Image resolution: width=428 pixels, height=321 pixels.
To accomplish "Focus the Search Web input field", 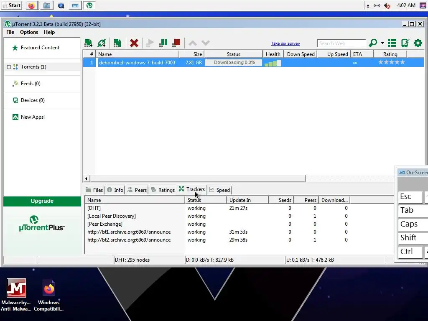I will pos(341,43).
